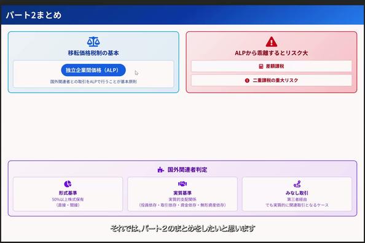Viewport: 365px width, 243px height.
Task: Click the route icon above みなし取引
Action: pyautogui.click(x=297, y=184)
